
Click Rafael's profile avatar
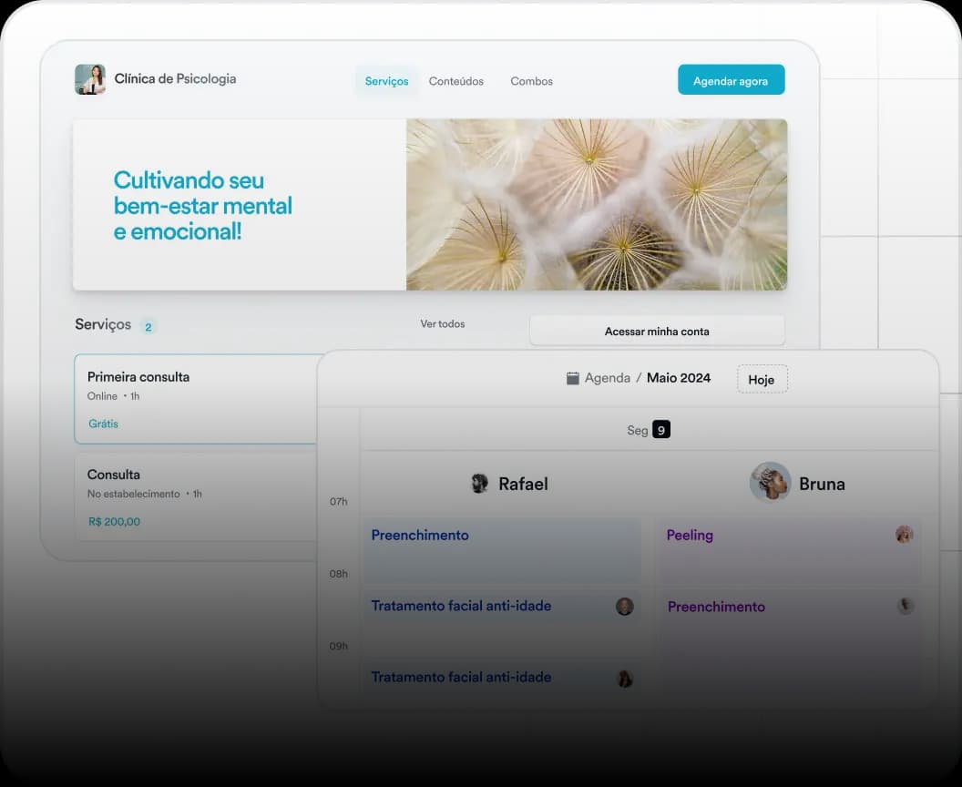click(479, 484)
